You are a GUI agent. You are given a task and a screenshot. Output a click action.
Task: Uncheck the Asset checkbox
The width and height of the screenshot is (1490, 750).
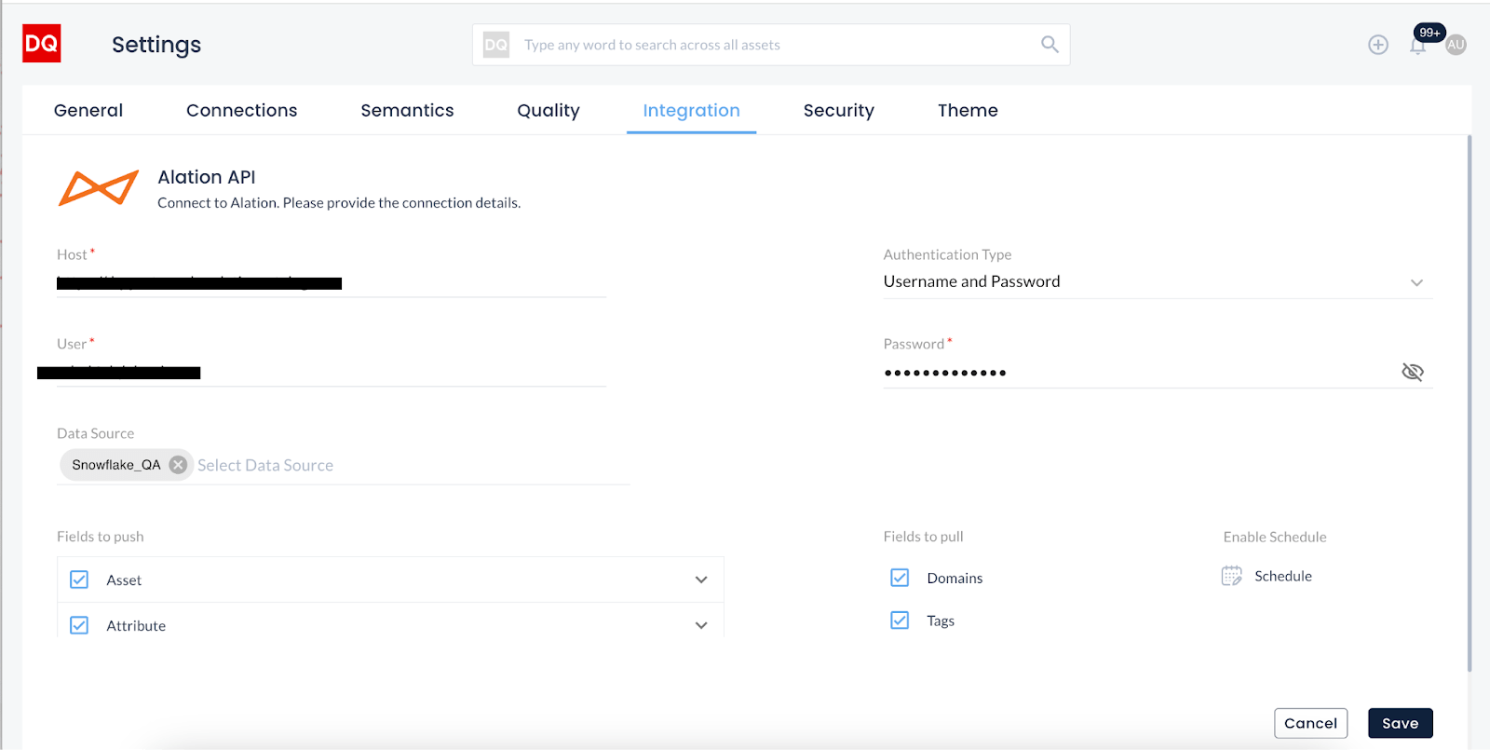[79, 580]
